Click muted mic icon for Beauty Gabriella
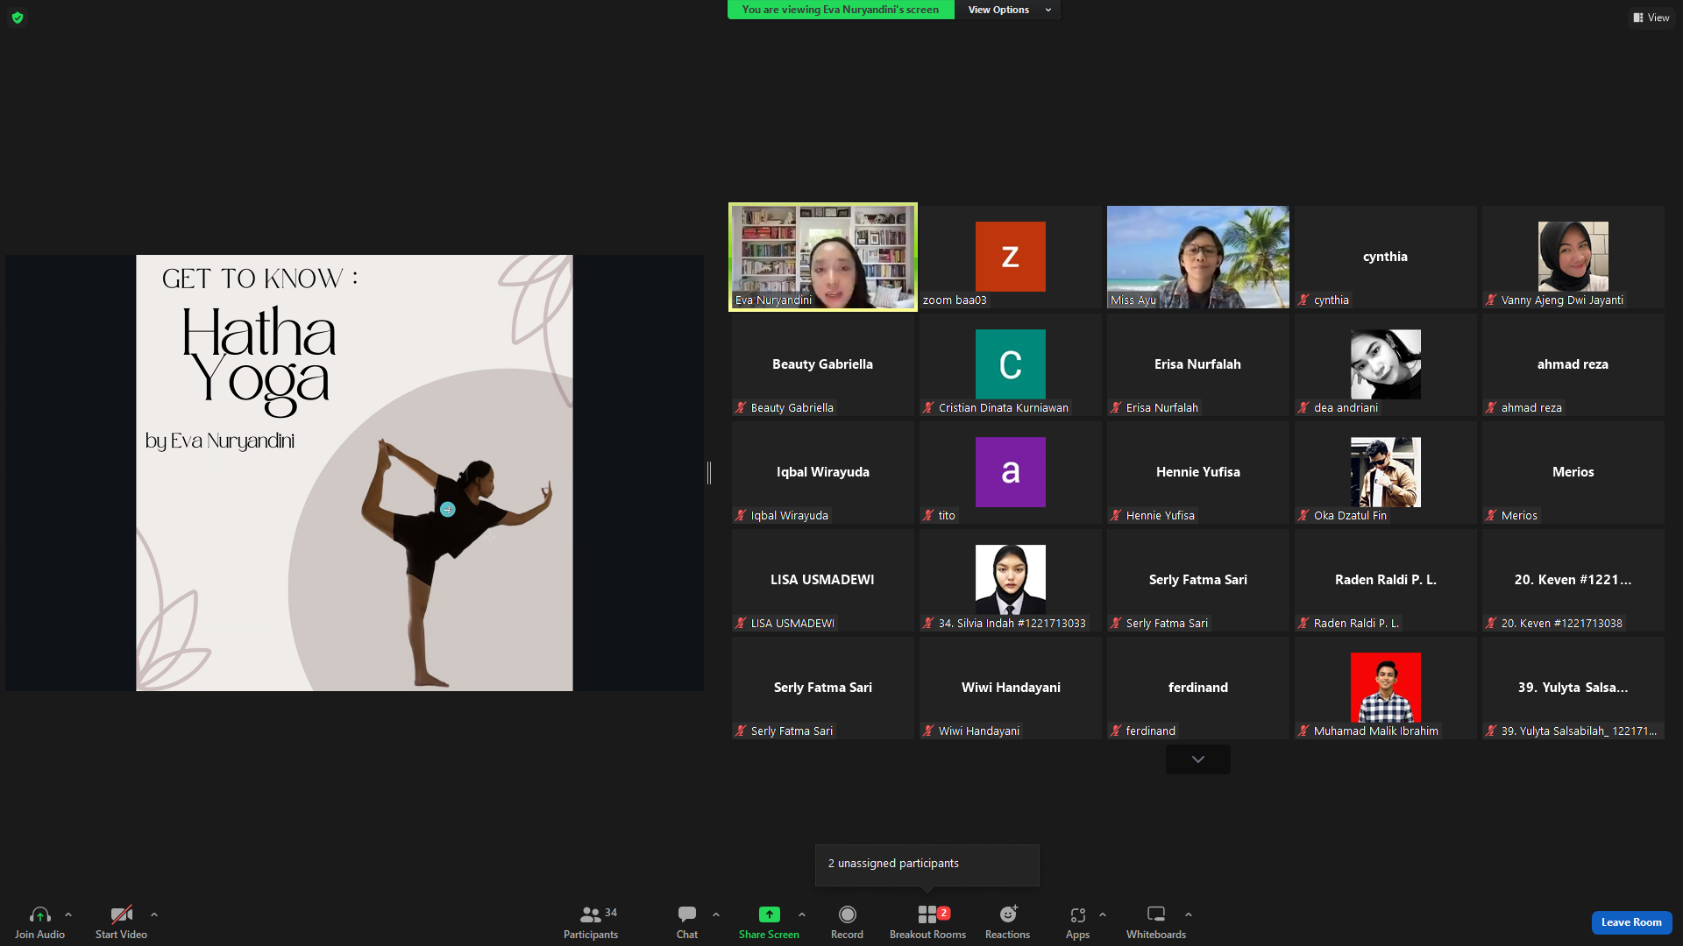Viewport: 1683px width, 946px height. tap(742, 408)
